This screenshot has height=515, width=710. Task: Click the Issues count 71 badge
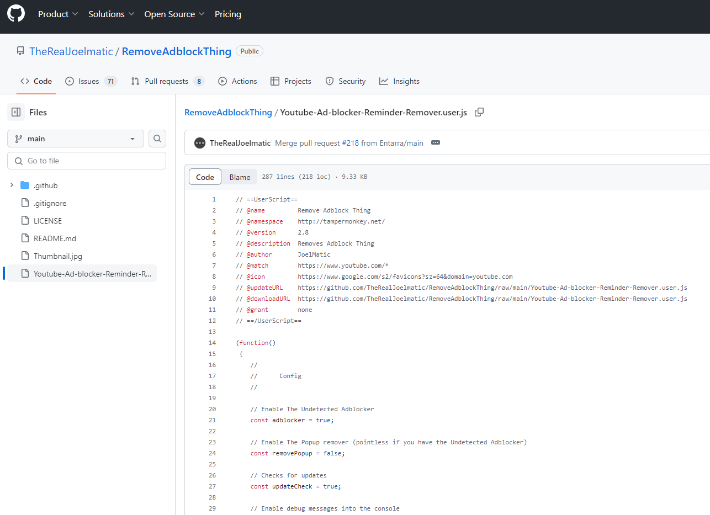(x=110, y=81)
